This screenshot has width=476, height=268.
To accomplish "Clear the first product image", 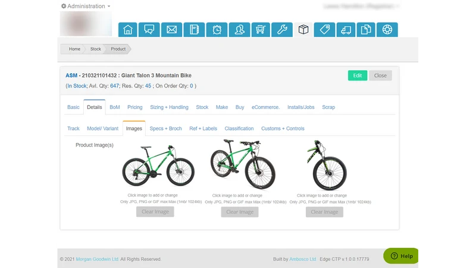I will [155, 212].
